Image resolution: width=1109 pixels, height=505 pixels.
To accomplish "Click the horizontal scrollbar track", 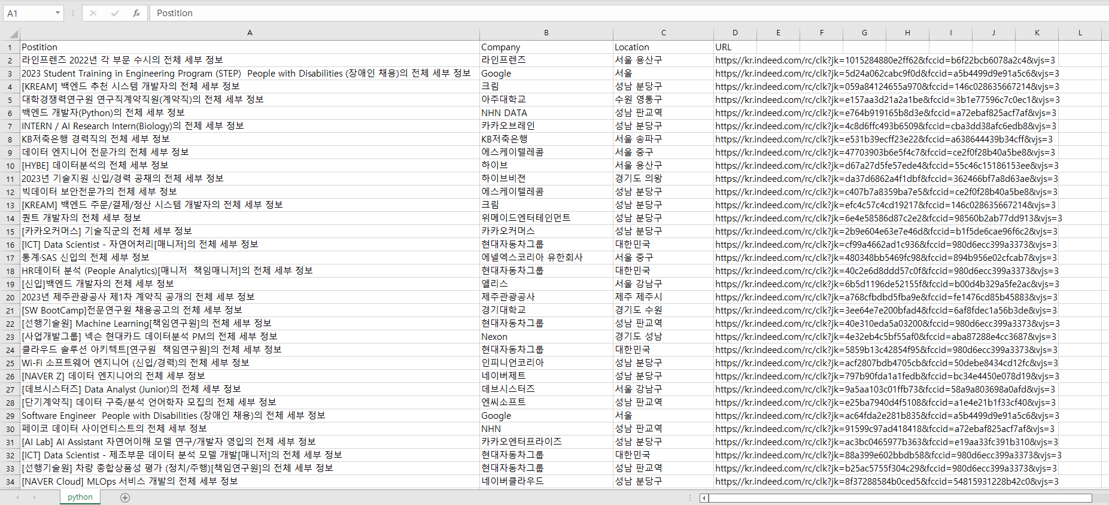I will pos(900,498).
